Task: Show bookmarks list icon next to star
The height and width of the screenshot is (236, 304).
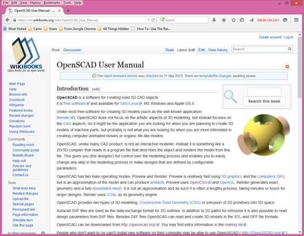Action: tap(242, 20)
